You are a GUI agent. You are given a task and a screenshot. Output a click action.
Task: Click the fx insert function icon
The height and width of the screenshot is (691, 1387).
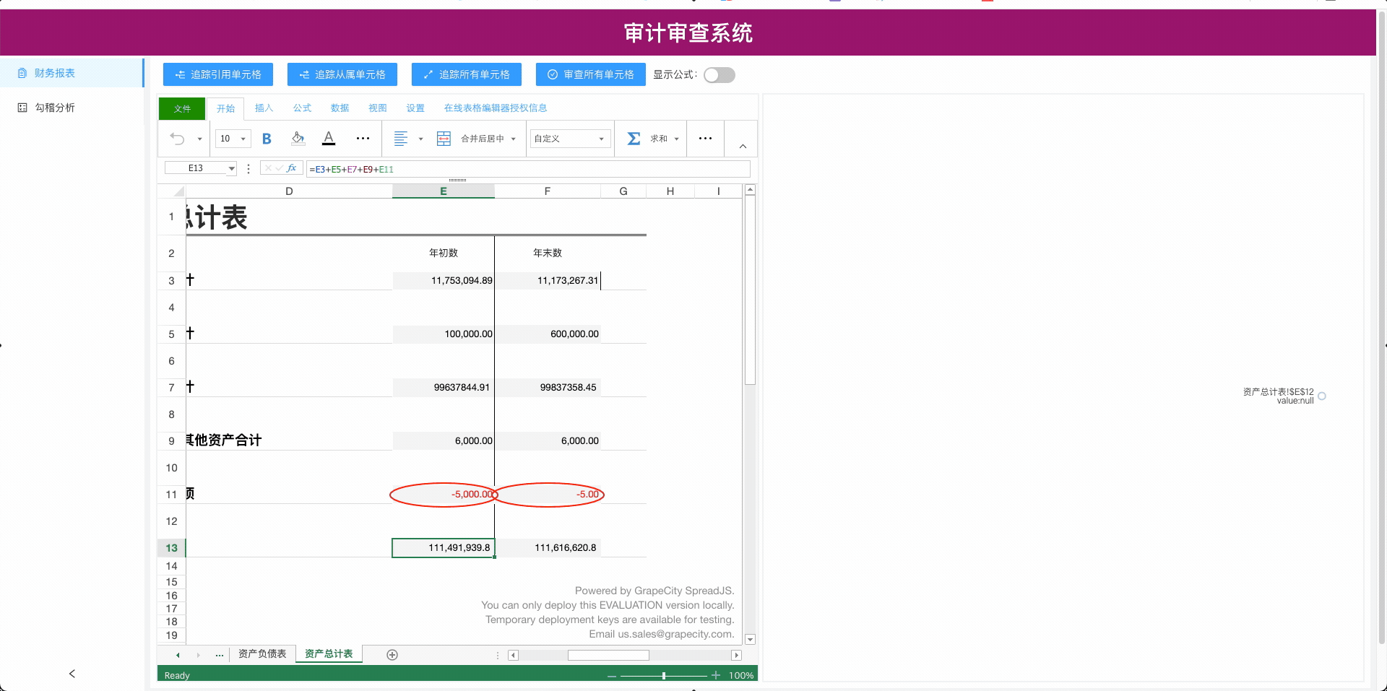[291, 168]
